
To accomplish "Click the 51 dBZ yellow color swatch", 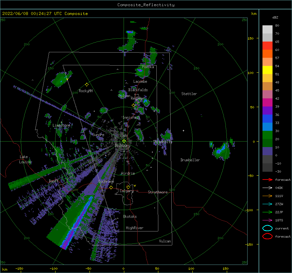I will (x=267, y=70).
